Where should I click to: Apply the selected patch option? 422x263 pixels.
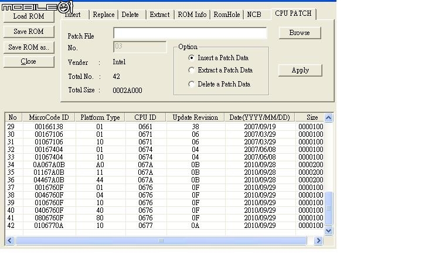click(300, 70)
